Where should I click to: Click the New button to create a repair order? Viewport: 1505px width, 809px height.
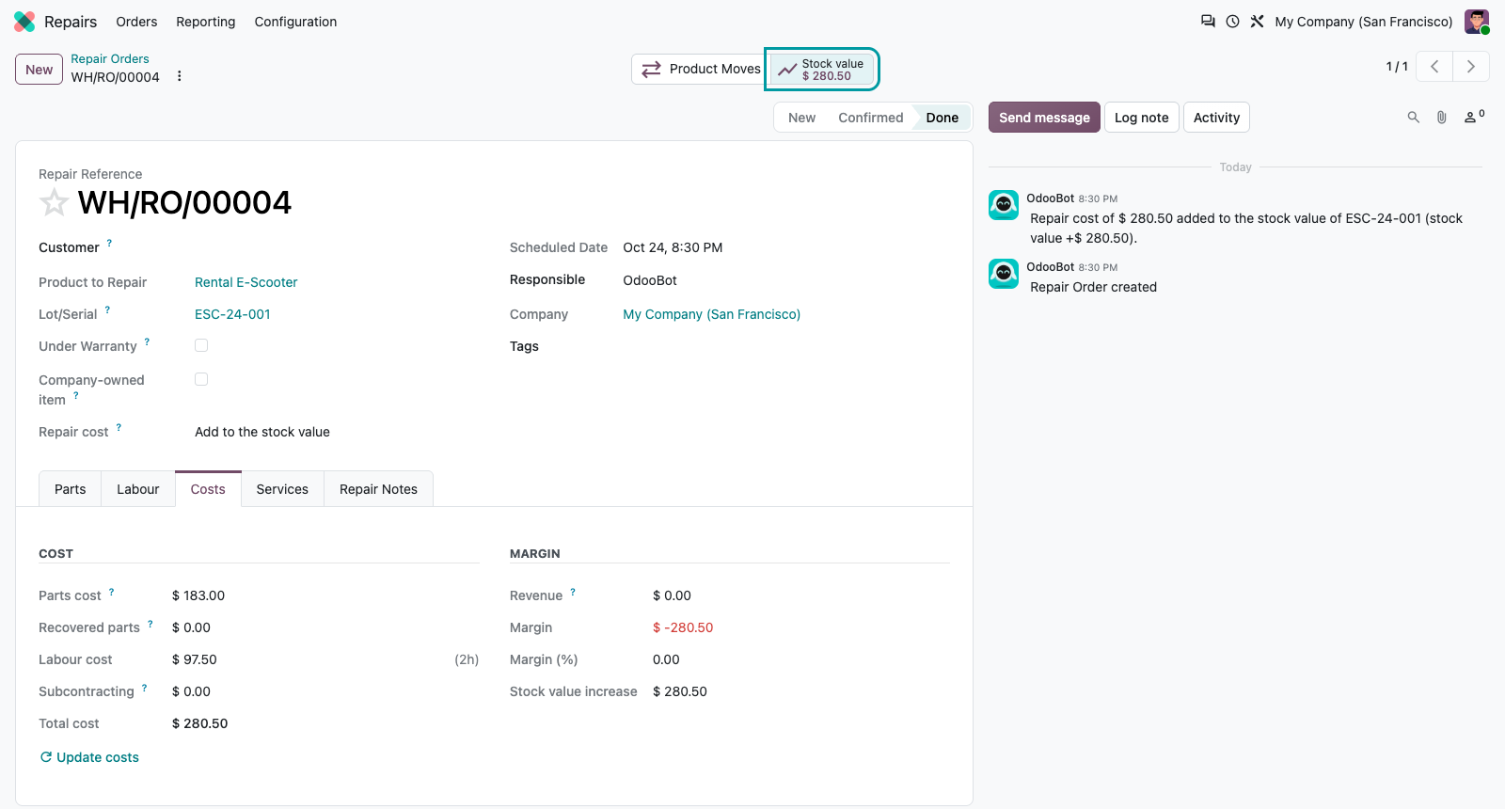[40, 70]
